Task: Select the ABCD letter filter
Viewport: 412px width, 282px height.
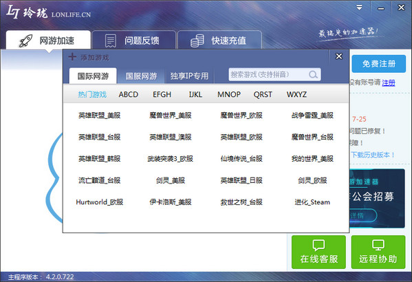Action: point(128,94)
